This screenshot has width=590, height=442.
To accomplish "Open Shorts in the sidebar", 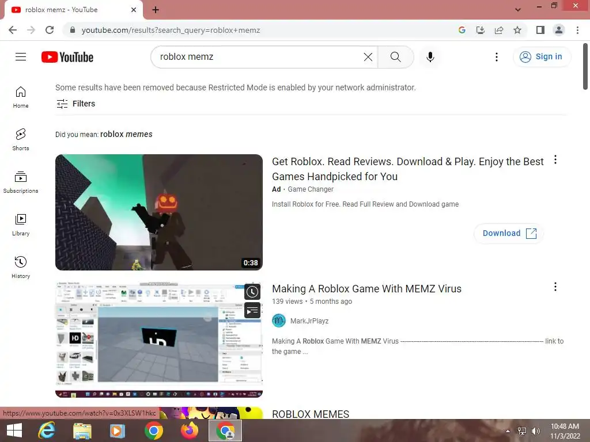I will point(21,140).
